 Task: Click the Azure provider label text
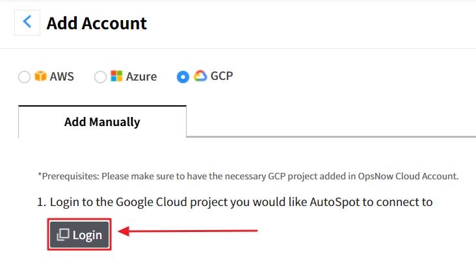point(141,77)
